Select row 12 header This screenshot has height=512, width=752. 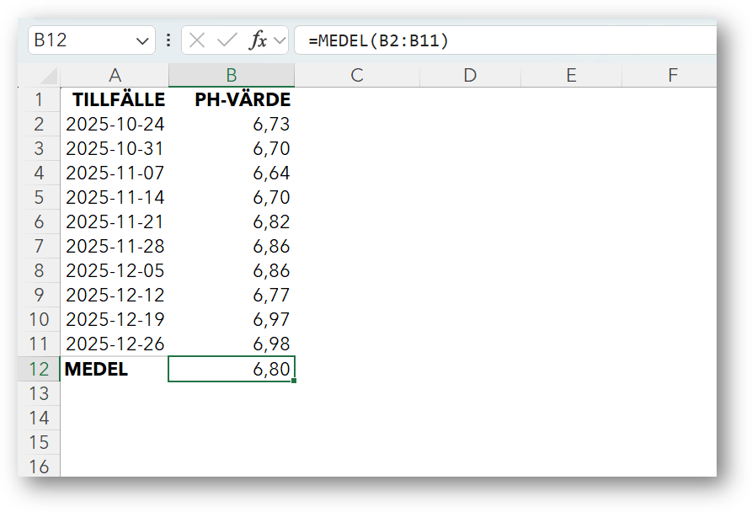(39, 369)
